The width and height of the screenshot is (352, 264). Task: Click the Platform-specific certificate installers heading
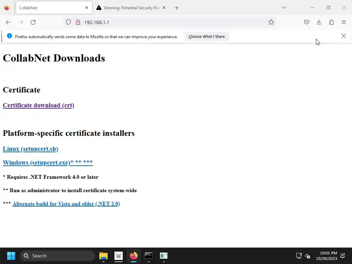coord(69,133)
